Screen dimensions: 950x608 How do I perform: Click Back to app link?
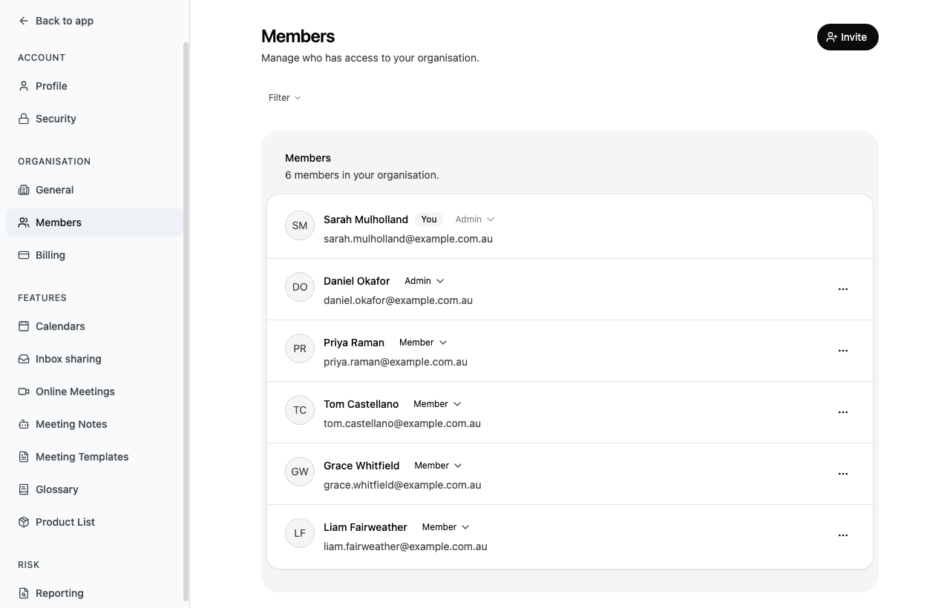(x=56, y=21)
